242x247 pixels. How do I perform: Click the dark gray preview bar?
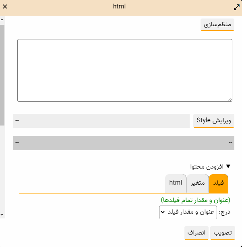click(x=124, y=142)
